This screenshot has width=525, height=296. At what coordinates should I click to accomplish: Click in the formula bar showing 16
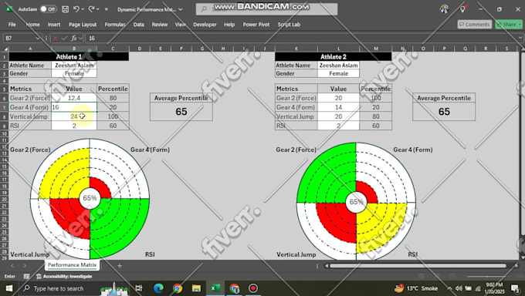coord(301,38)
